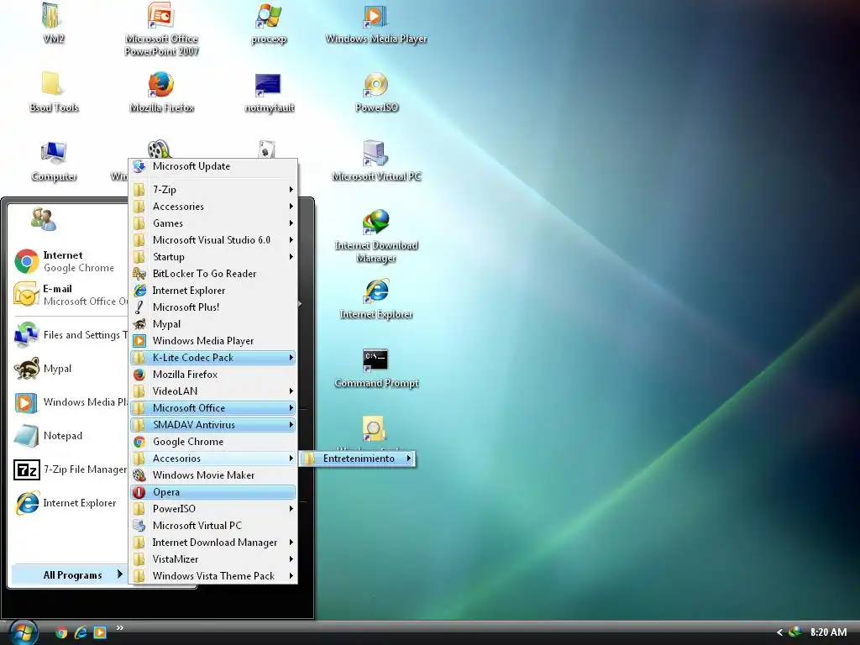Click the Windows Media Player desktop icon
Image resolution: width=860 pixels, height=645 pixels.
pyautogui.click(x=375, y=23)
